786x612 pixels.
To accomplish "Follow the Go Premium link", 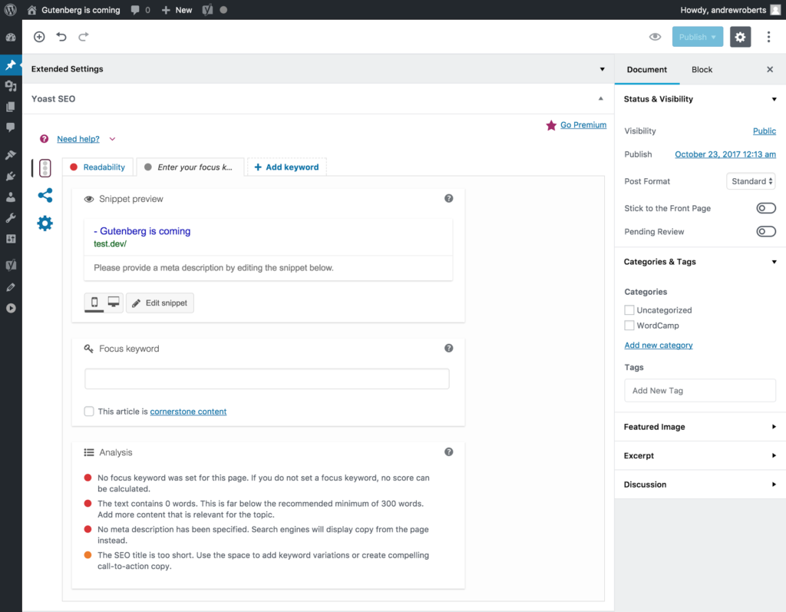I will [583, 125].
